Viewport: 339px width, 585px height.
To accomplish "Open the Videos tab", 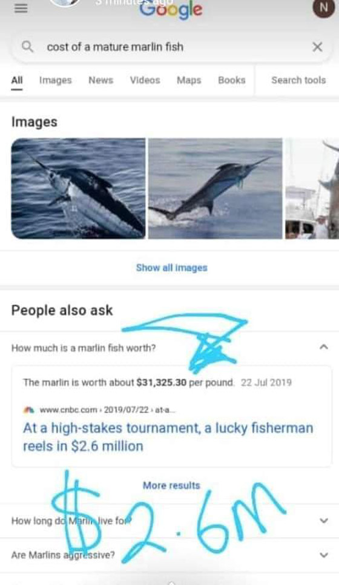I will tap(145, 80).
